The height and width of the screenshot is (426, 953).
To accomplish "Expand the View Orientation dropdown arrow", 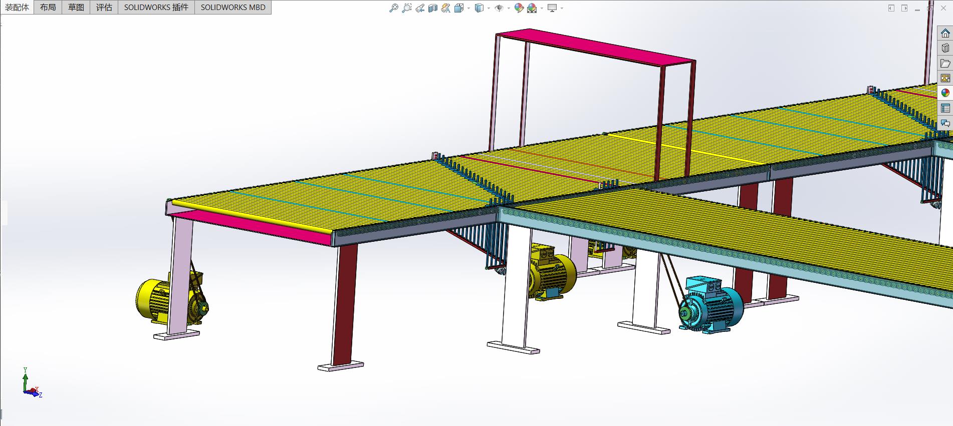I will tap(468, 8).
